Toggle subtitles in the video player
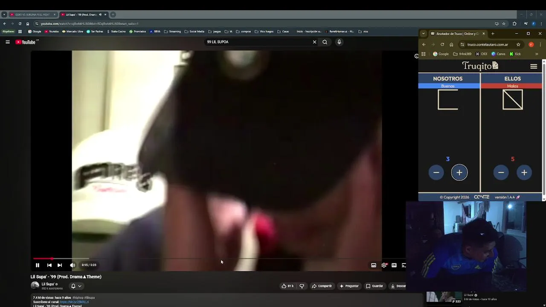 click(374, 265)
